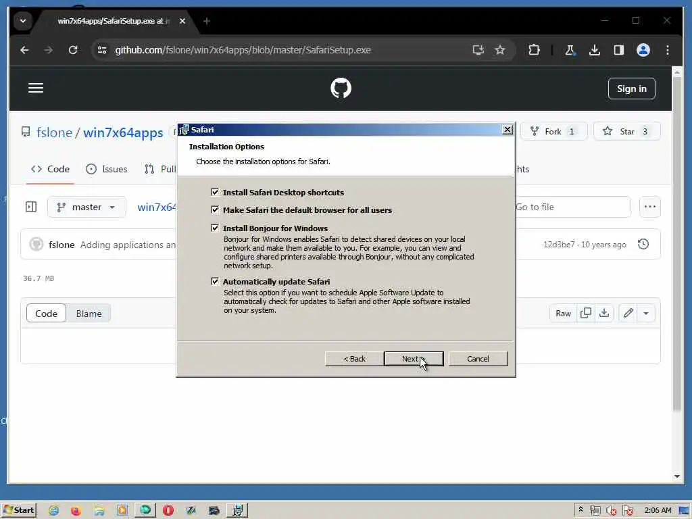
Task: Select the Code view toggle
Action: point(47,314)
